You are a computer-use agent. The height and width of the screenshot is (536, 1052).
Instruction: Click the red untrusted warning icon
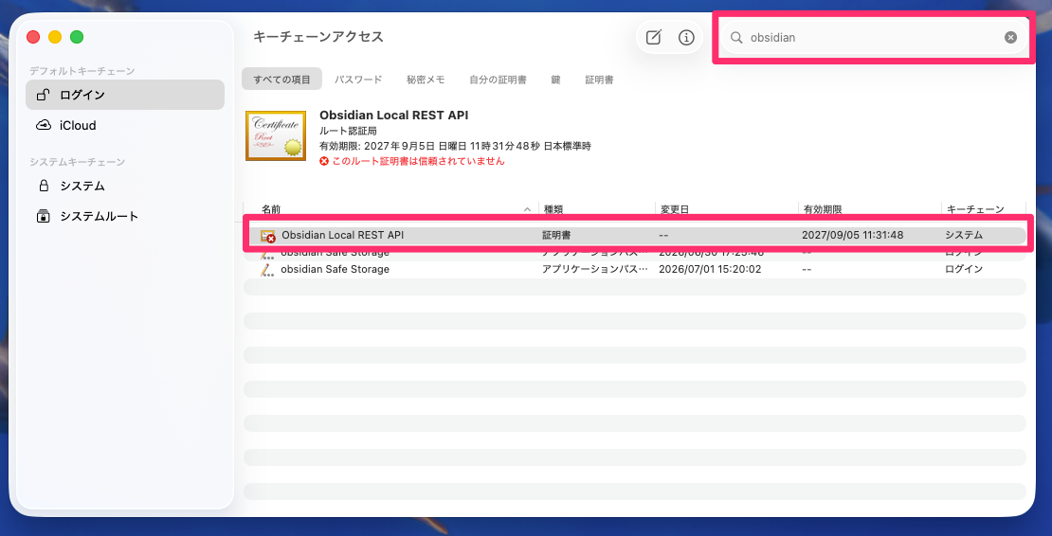pos(324,162)
